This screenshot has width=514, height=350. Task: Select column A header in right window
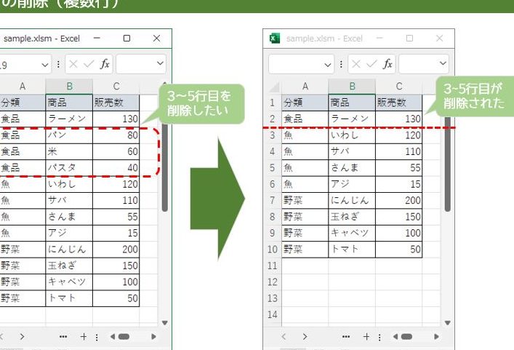(x=305, y=87)
